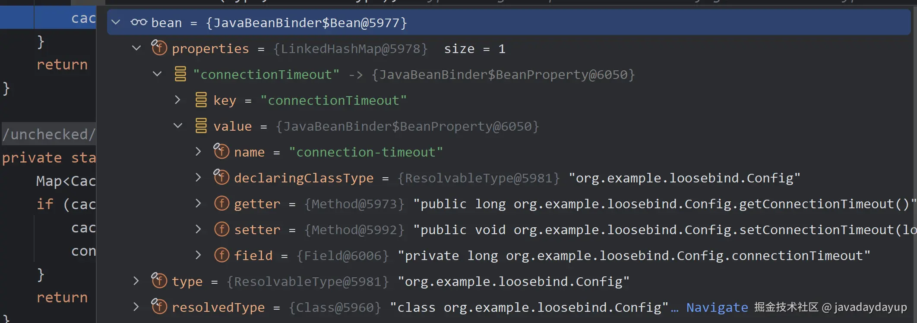Expand the declaringClassType node
The image size is (917, 323).
point(198,177)
